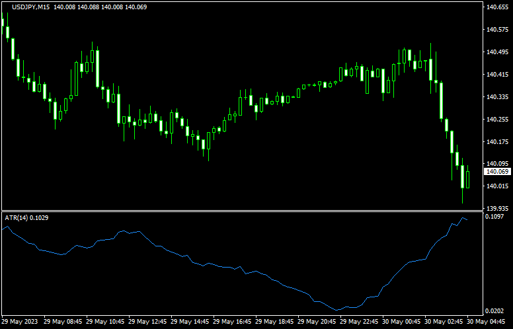Click the 29 May 22:45 time label

click(360, 322)
